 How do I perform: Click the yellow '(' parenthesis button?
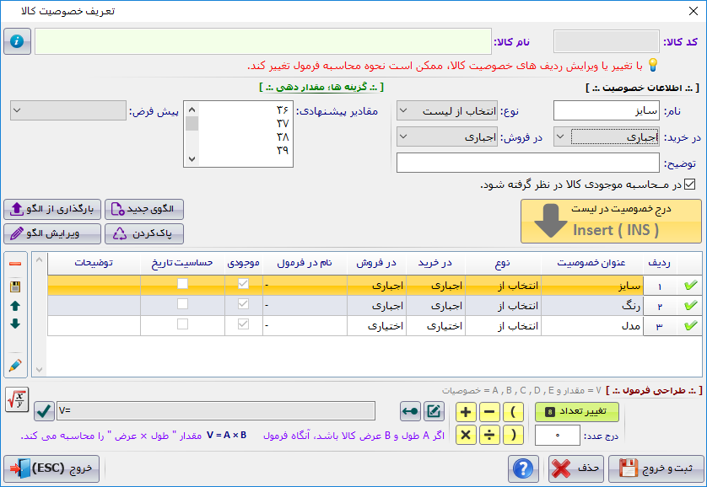click(x=513, y=411)
